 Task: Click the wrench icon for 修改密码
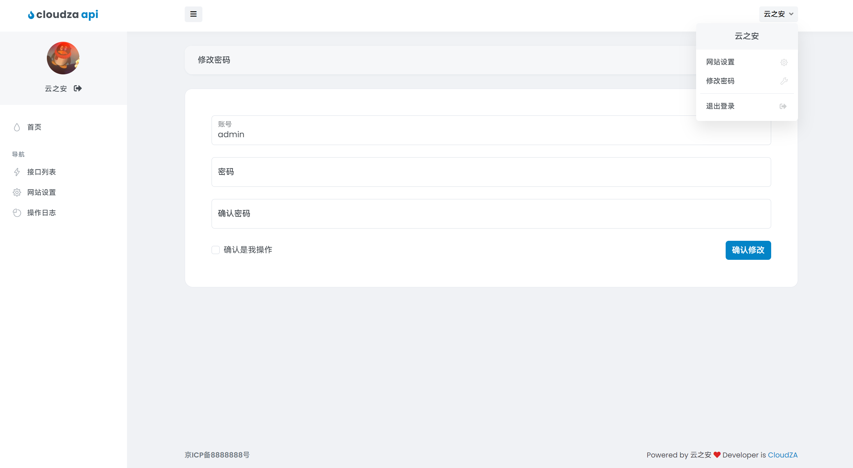pyautogui.click(x=784, y=81)
